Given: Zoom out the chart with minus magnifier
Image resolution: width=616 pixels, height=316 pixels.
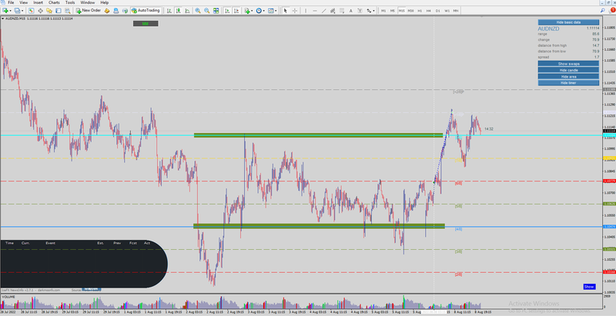Looking at the screenshot, I should (x=206, y=11).
